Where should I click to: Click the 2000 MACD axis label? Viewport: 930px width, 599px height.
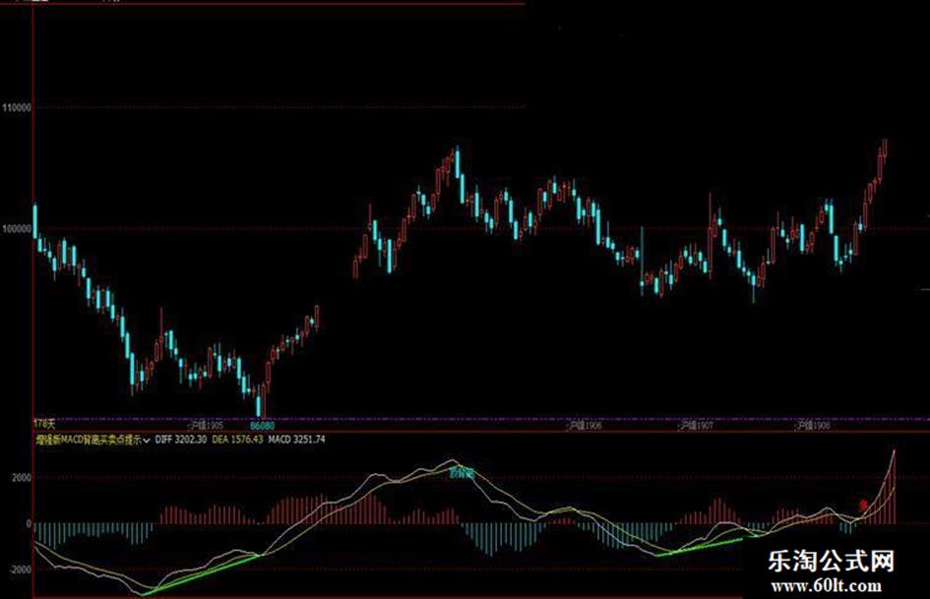(21, 478)
